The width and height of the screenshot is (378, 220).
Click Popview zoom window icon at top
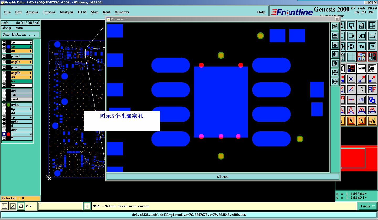(x=335, y=26)
